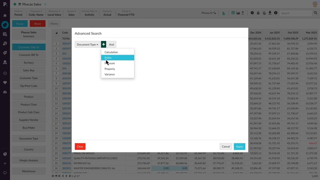Open Home from the left sidebar

5,16
